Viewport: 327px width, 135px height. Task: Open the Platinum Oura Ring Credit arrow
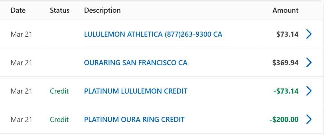309,120
